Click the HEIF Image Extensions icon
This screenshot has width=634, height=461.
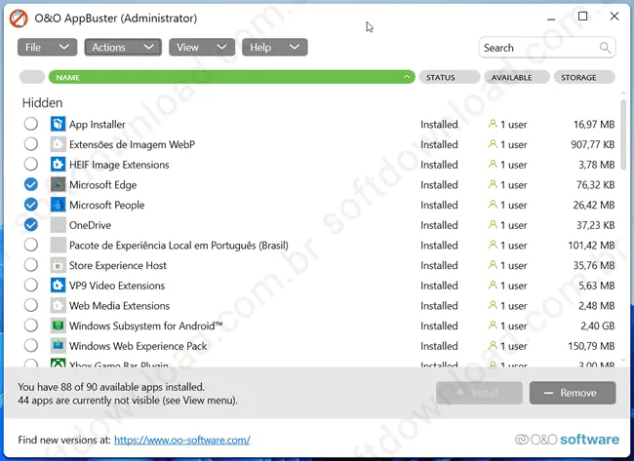tap(58, 165)
